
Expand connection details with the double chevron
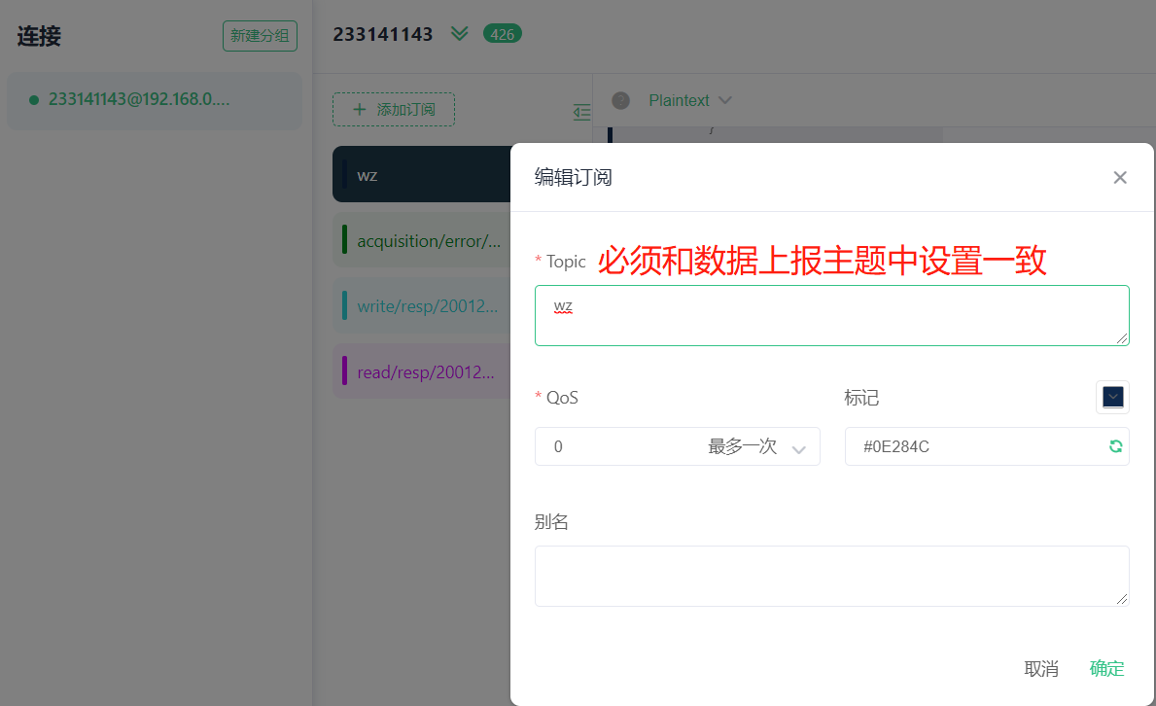[460, 34]
